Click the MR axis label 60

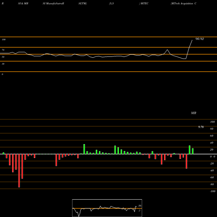point(212,136)
